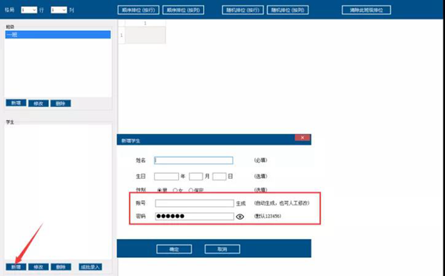Viewport: 445px width, 276px height.
Task: Select 一班 in the class list
Action: (58, 35)
